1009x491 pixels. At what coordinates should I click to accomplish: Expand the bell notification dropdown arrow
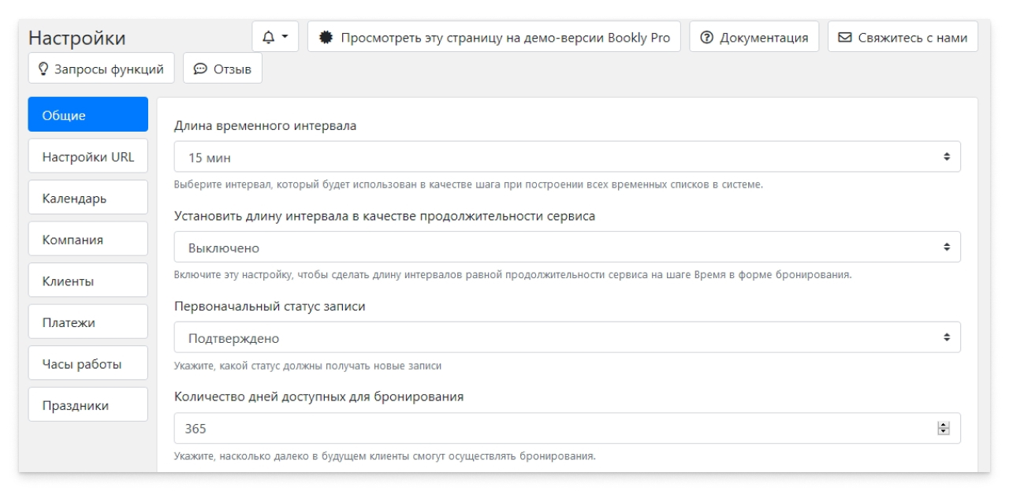[285, 37]
